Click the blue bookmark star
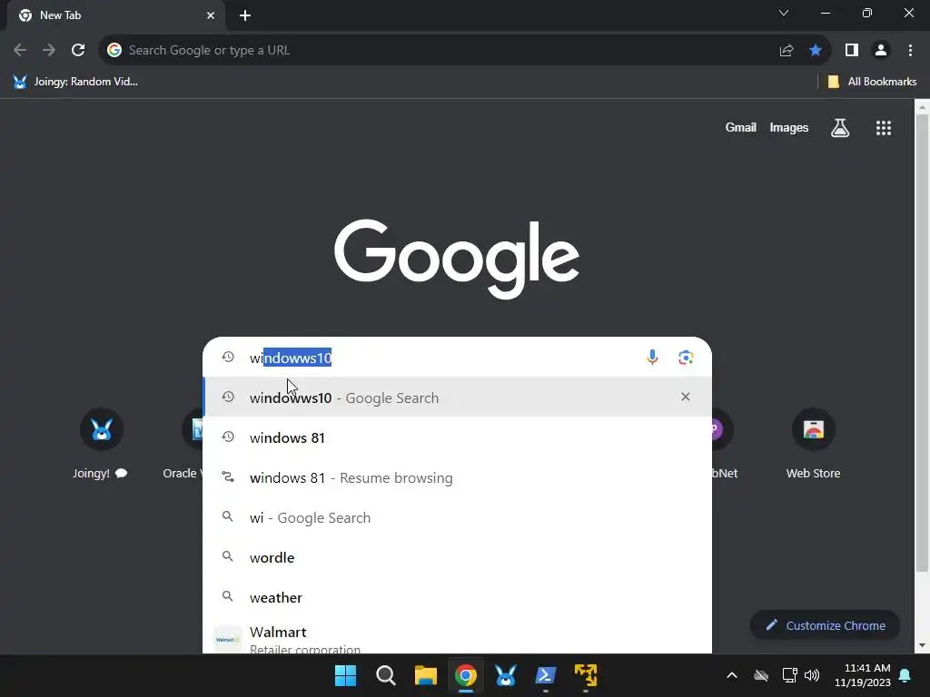The height and width of the screenshot is (697, 930). tap(816, 51)
